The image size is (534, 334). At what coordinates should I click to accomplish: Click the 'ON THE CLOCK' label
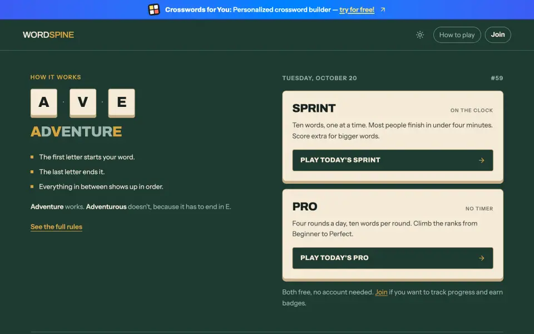tap(472, 110)
